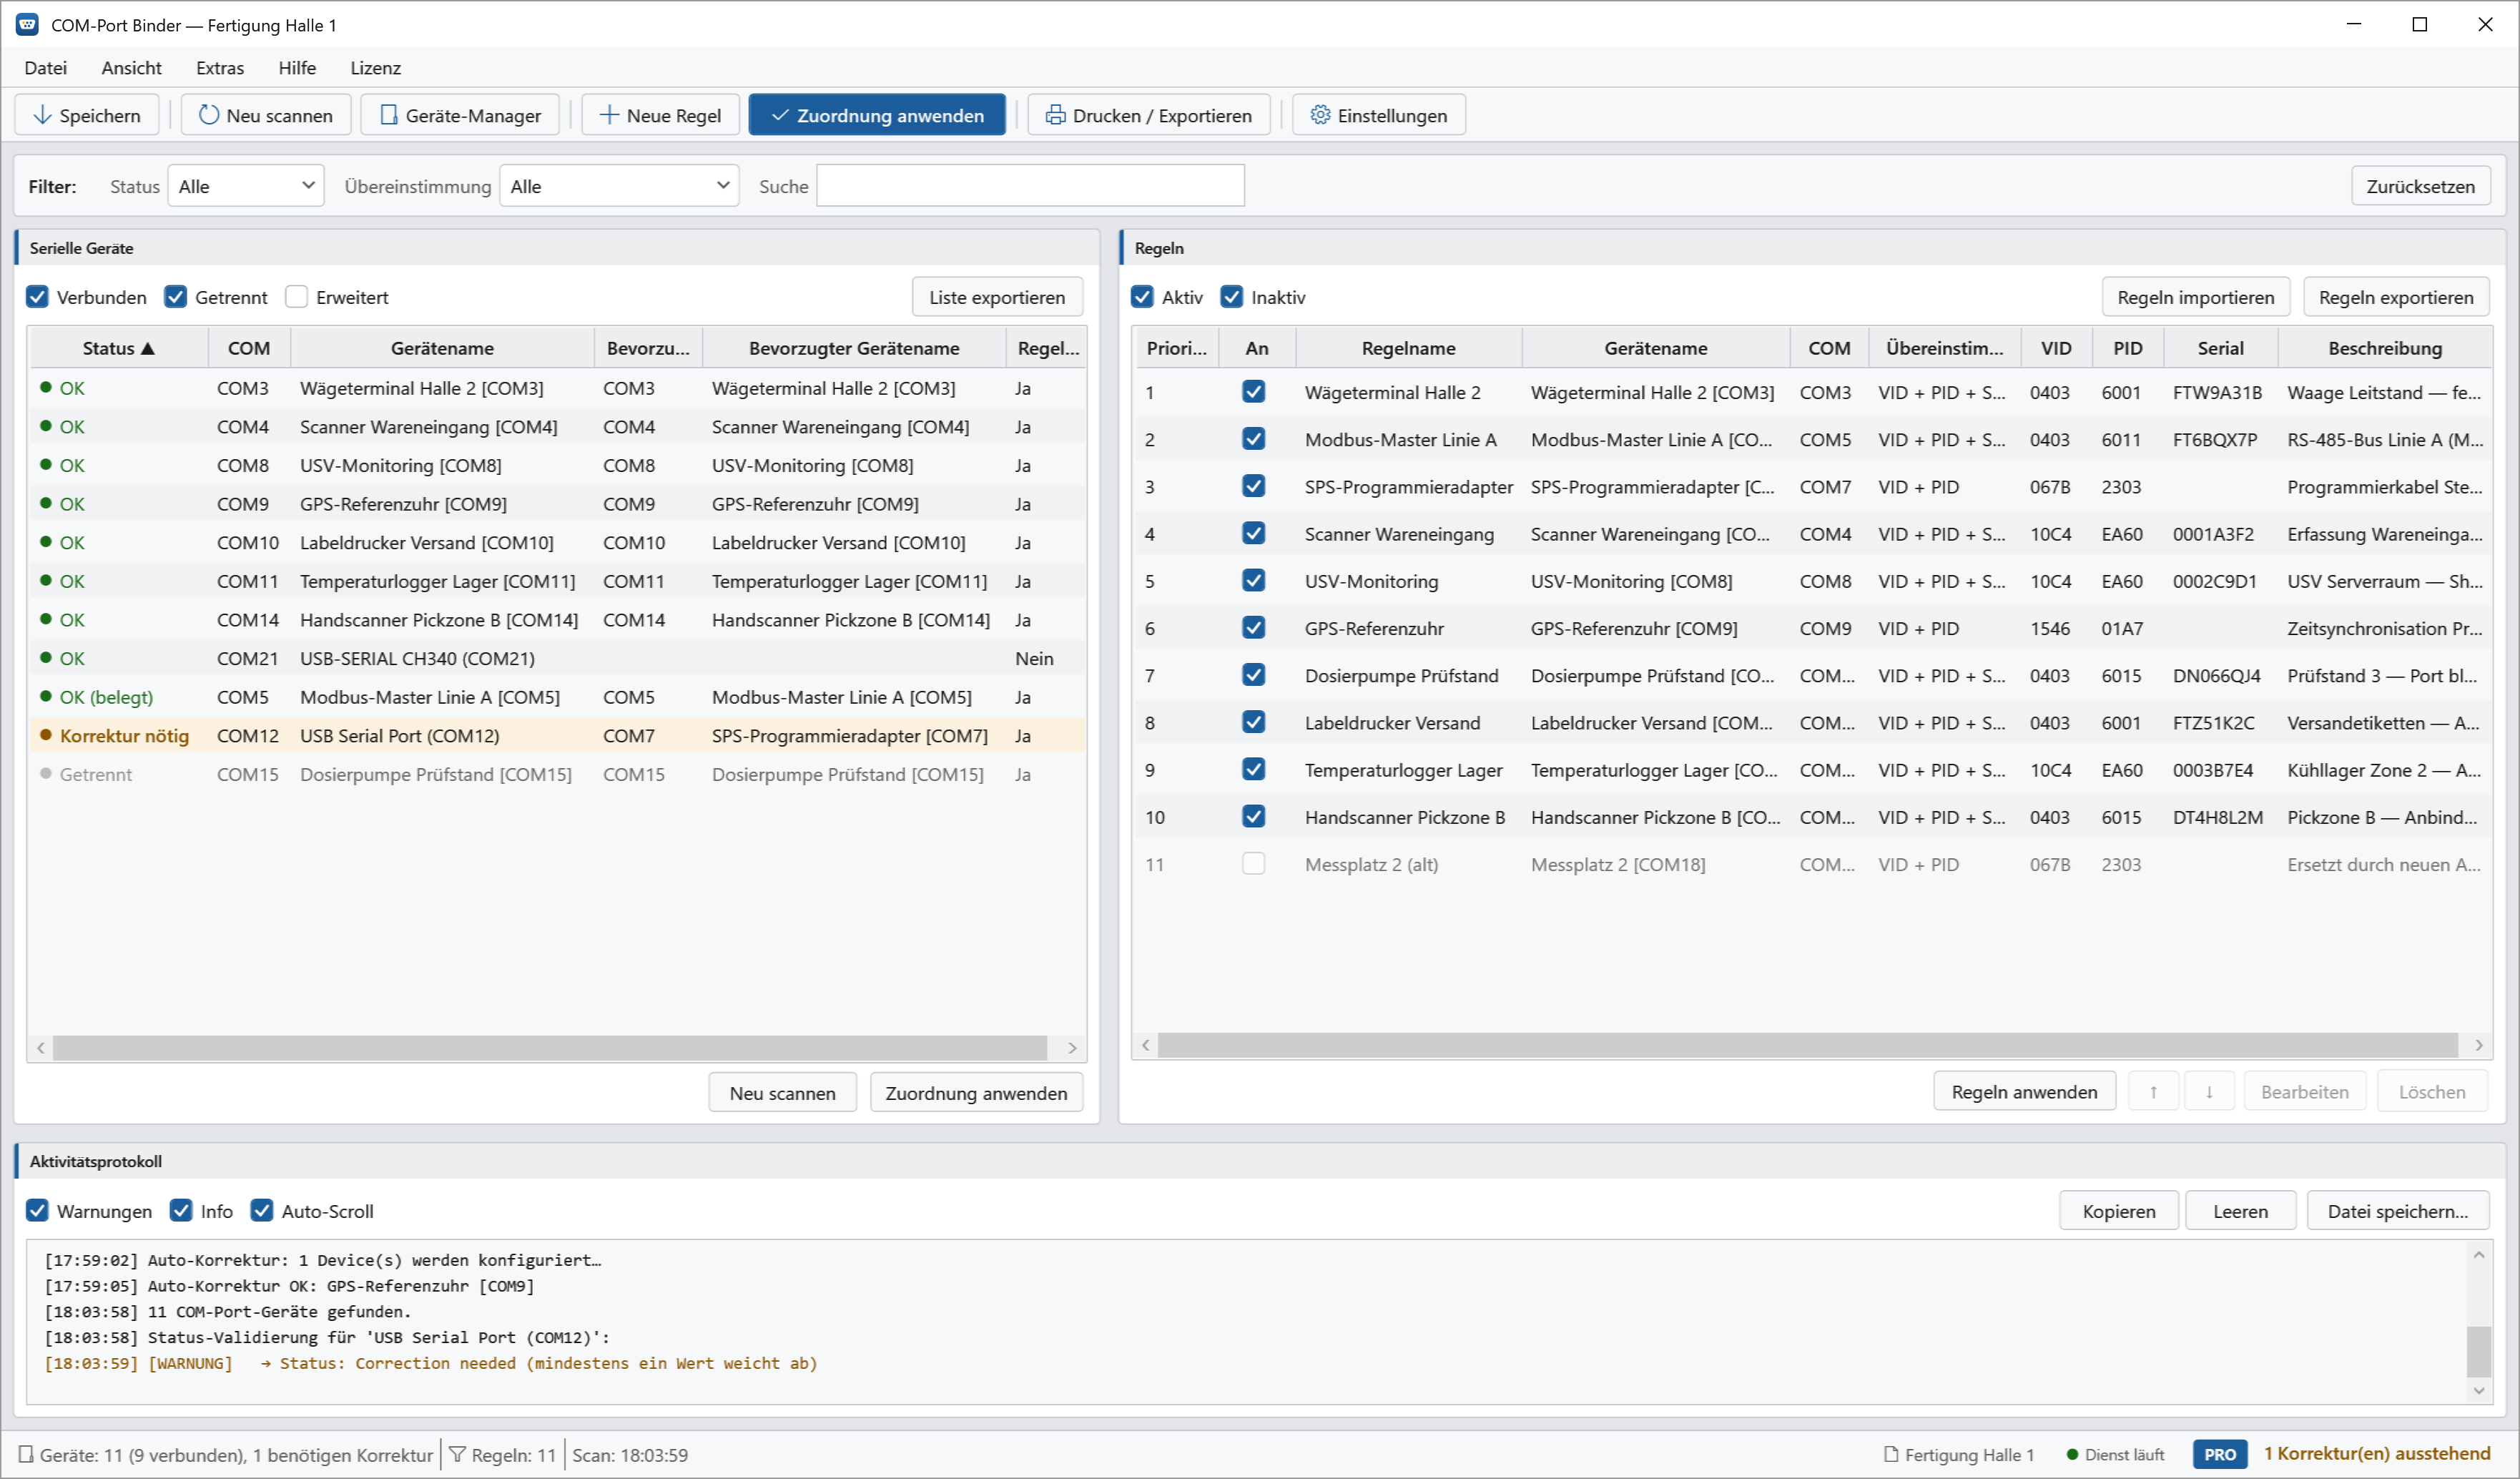Click the Regeln anwenden button
This screenshot has height=1479, width=2520.
point(2024,1092)
